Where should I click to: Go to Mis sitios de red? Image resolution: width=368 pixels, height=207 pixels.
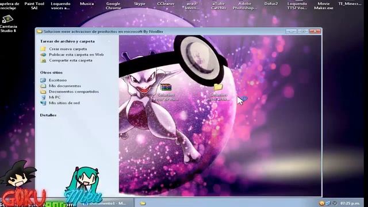click(64, 103)
